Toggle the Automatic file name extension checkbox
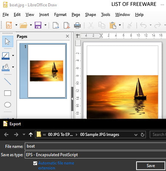This screenshot has width=166, height=171. 35,163
